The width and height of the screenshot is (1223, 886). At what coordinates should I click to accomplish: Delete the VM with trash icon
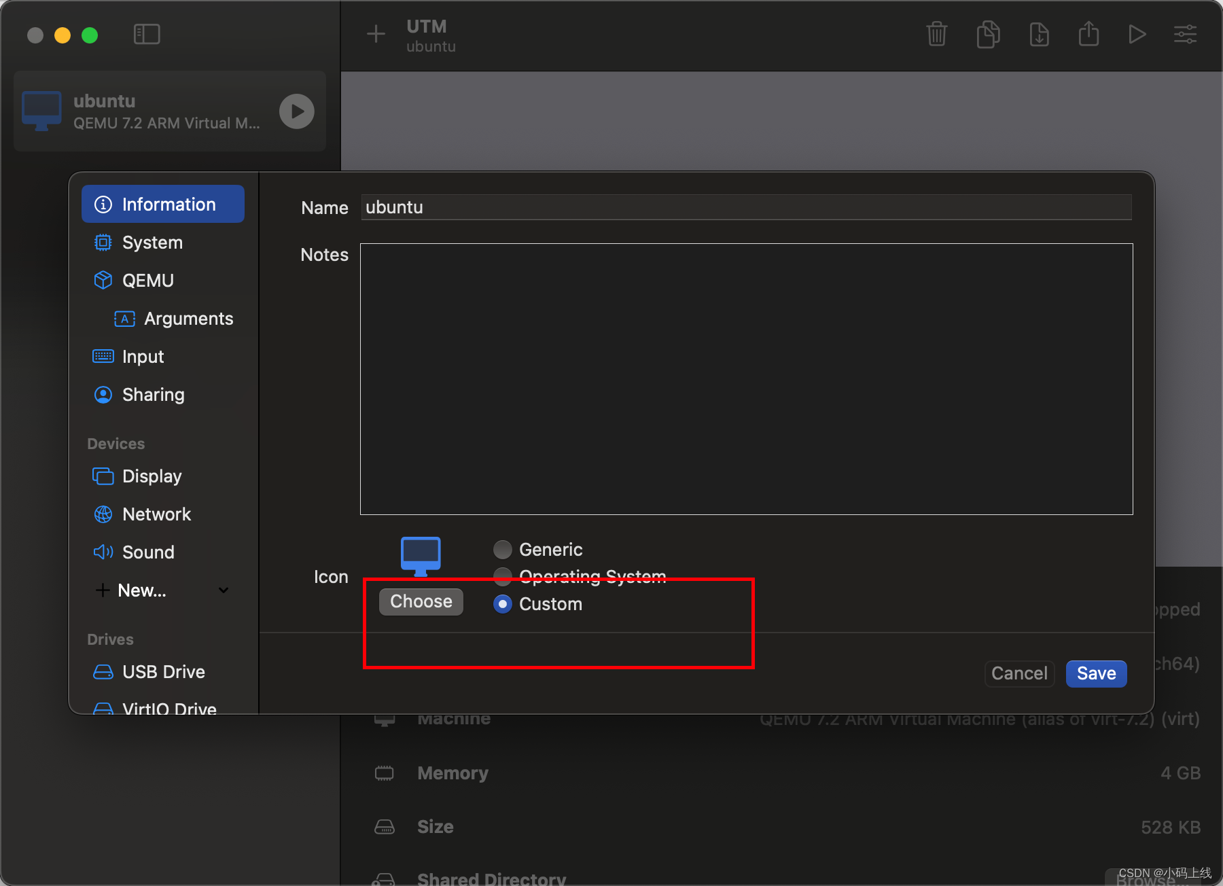coord(937,34)
